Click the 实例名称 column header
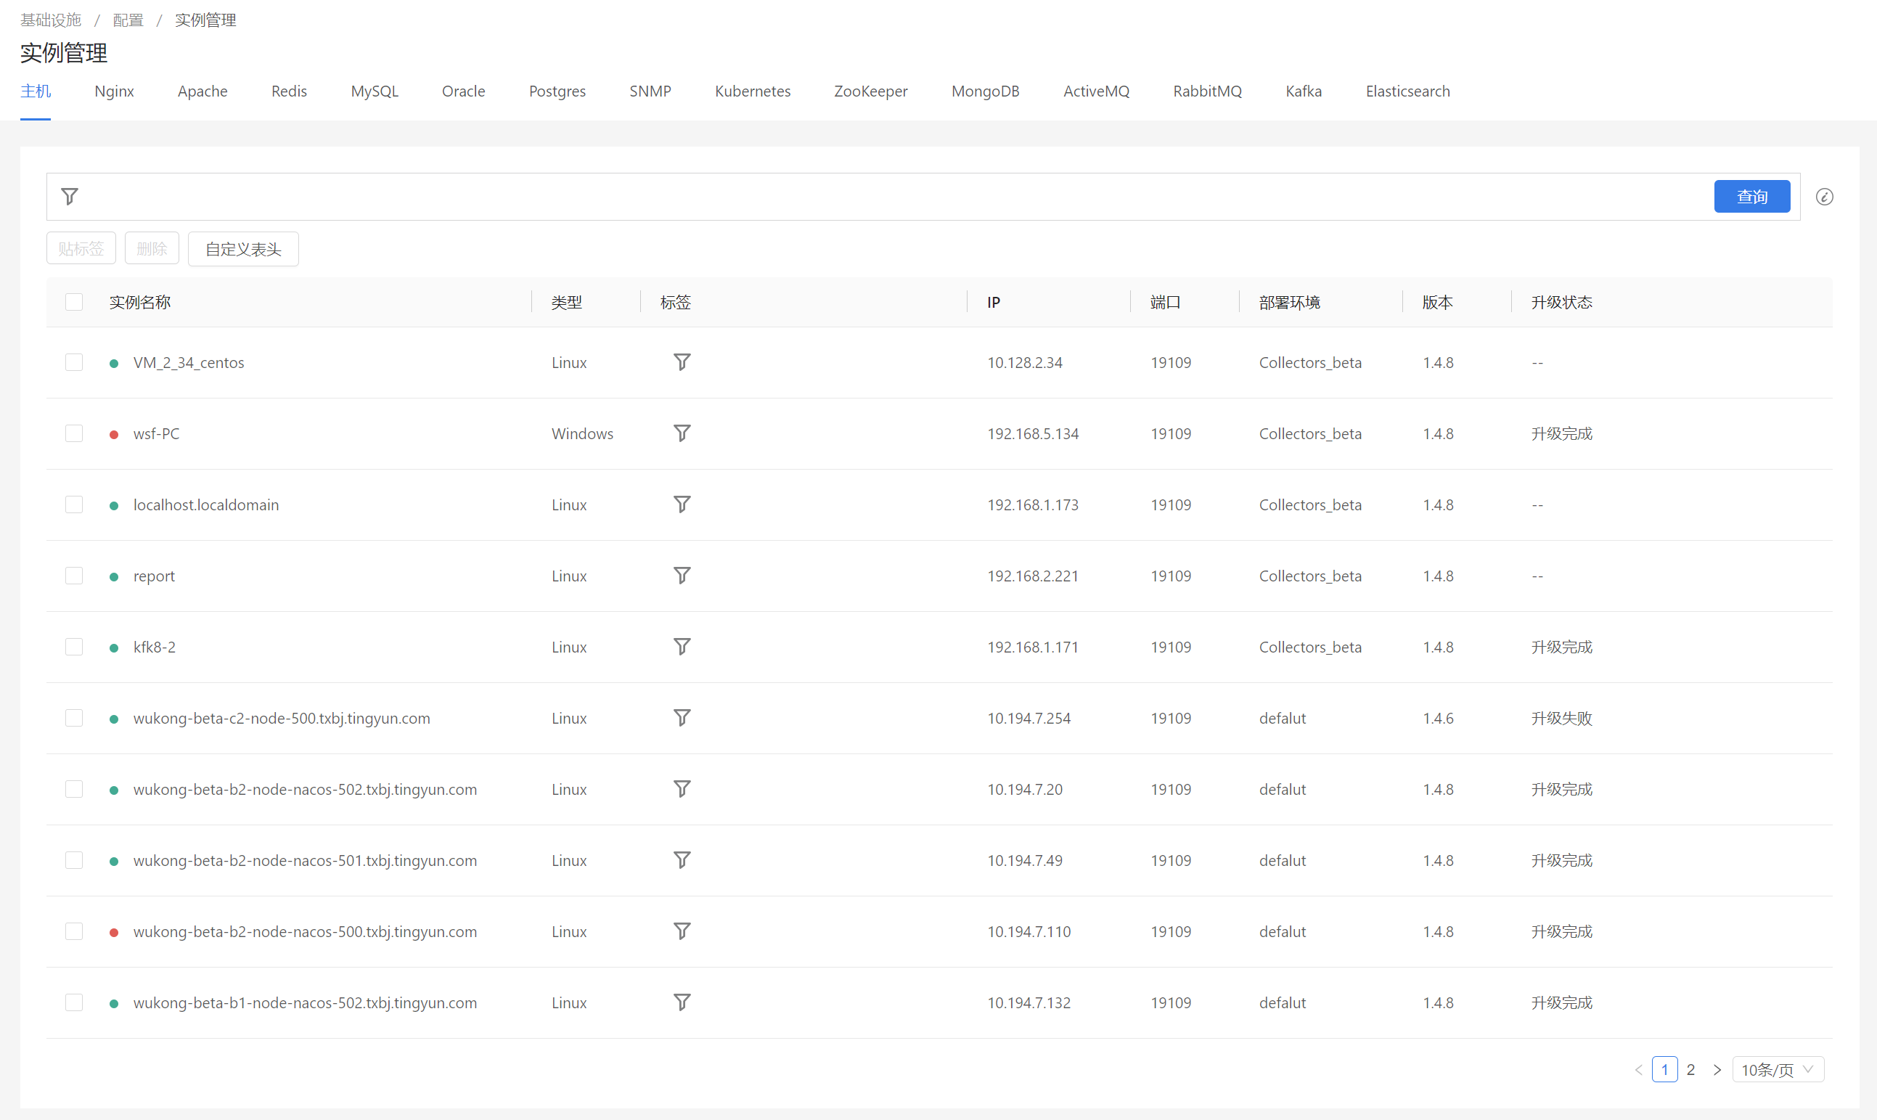This screenshot has height=1120, width=1877. [x=139, y=303]
